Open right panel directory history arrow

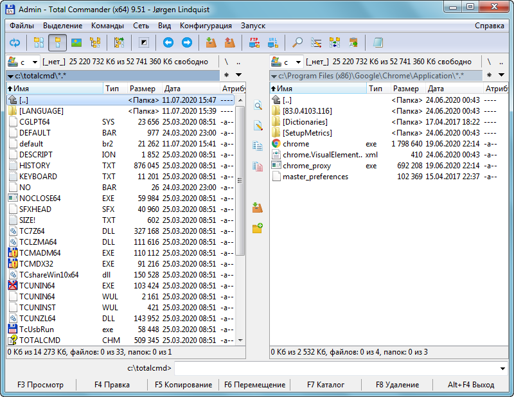(501, 75)
